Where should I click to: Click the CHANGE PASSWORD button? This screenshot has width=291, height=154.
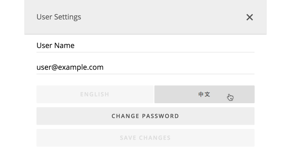pos(145,116)
